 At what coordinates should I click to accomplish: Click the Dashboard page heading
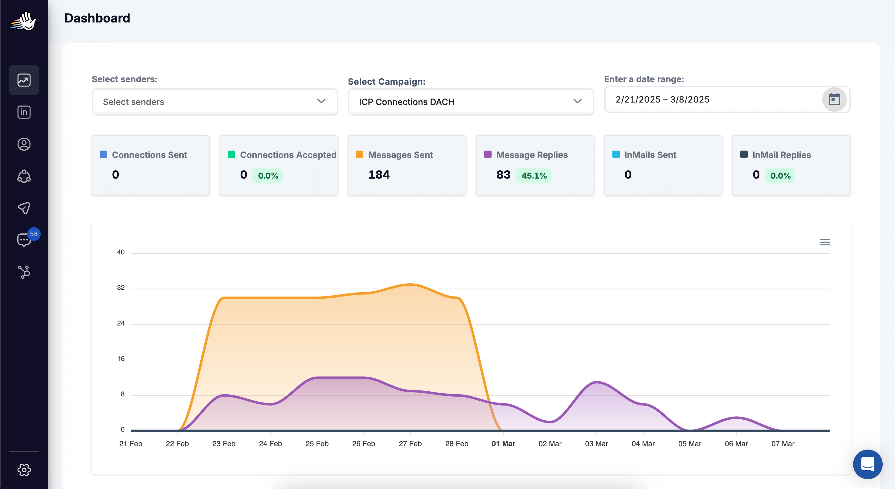97,18
